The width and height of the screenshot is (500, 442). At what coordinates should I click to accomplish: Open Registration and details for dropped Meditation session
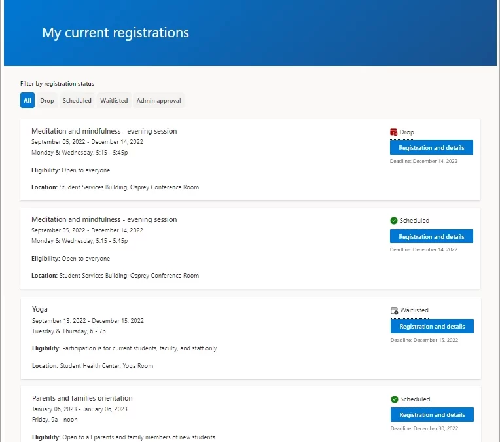(x=431, y=147)
